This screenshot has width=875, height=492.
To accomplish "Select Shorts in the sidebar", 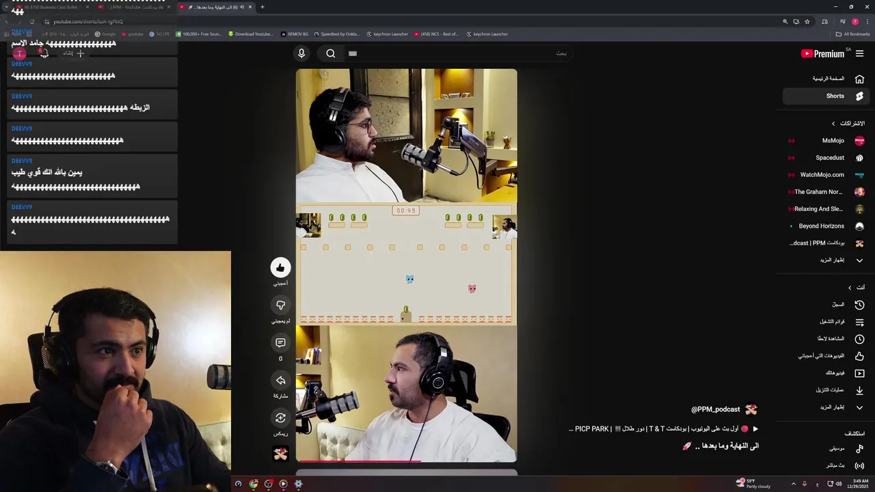I will (x=826, y=96).
